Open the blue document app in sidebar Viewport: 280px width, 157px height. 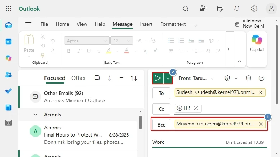[9, 108]
